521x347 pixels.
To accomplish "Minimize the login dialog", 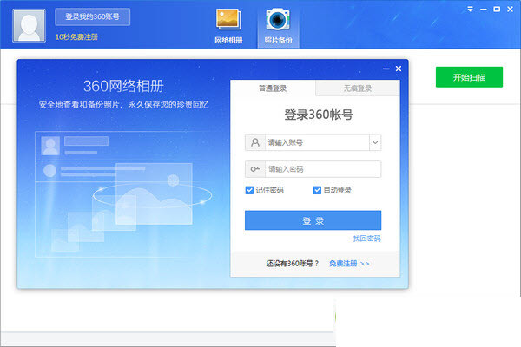I will (x=386, y=69).
